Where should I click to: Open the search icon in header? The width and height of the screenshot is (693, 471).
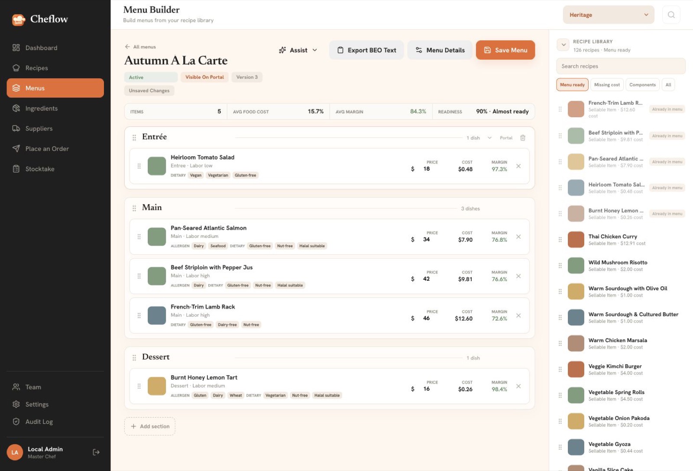671,15
